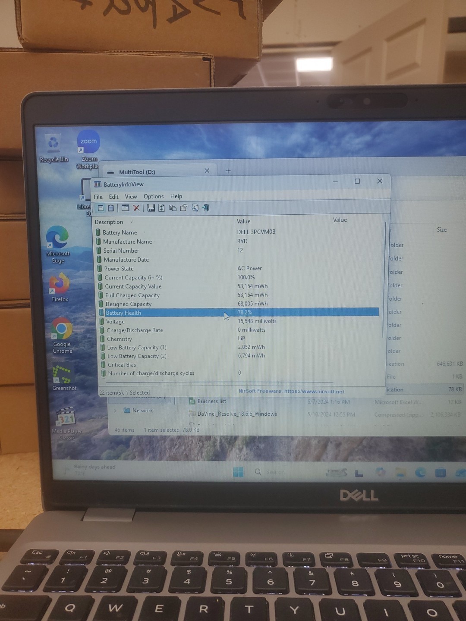
Task: Select the Current Capacity (in %) row
Action: 237,277
